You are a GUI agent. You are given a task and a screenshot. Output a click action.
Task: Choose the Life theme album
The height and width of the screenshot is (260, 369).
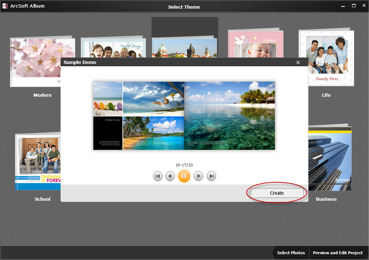click(x=326, y=58)
